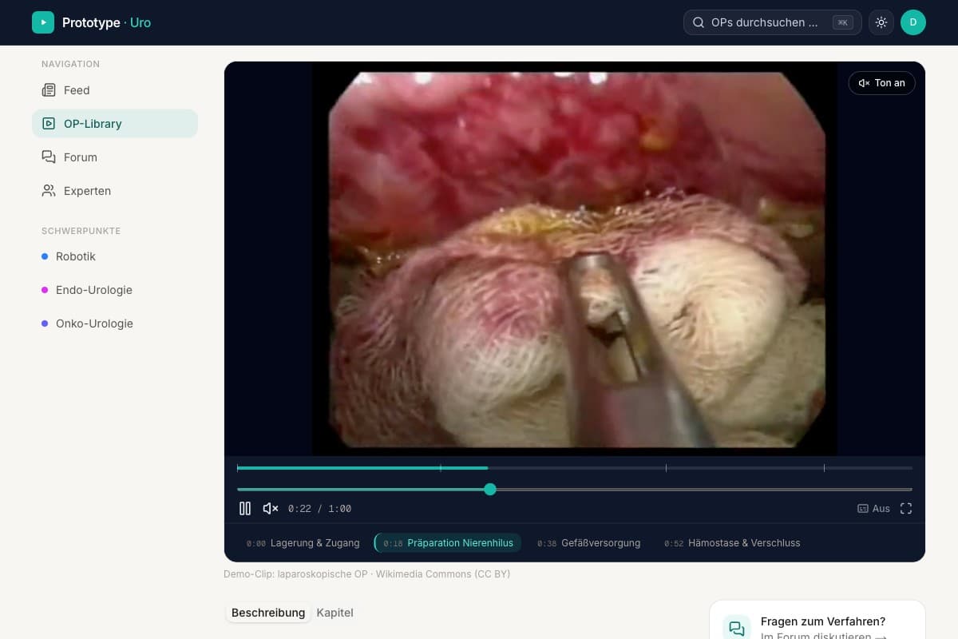Click the Demo-Clip Wikimedia Commons caption
Viewport: 958px width, 639px height.
[367, 574]
